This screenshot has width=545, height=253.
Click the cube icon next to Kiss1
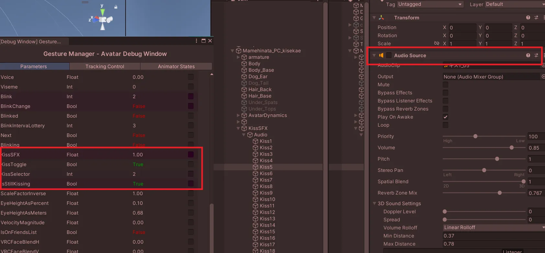click(256, 141)
